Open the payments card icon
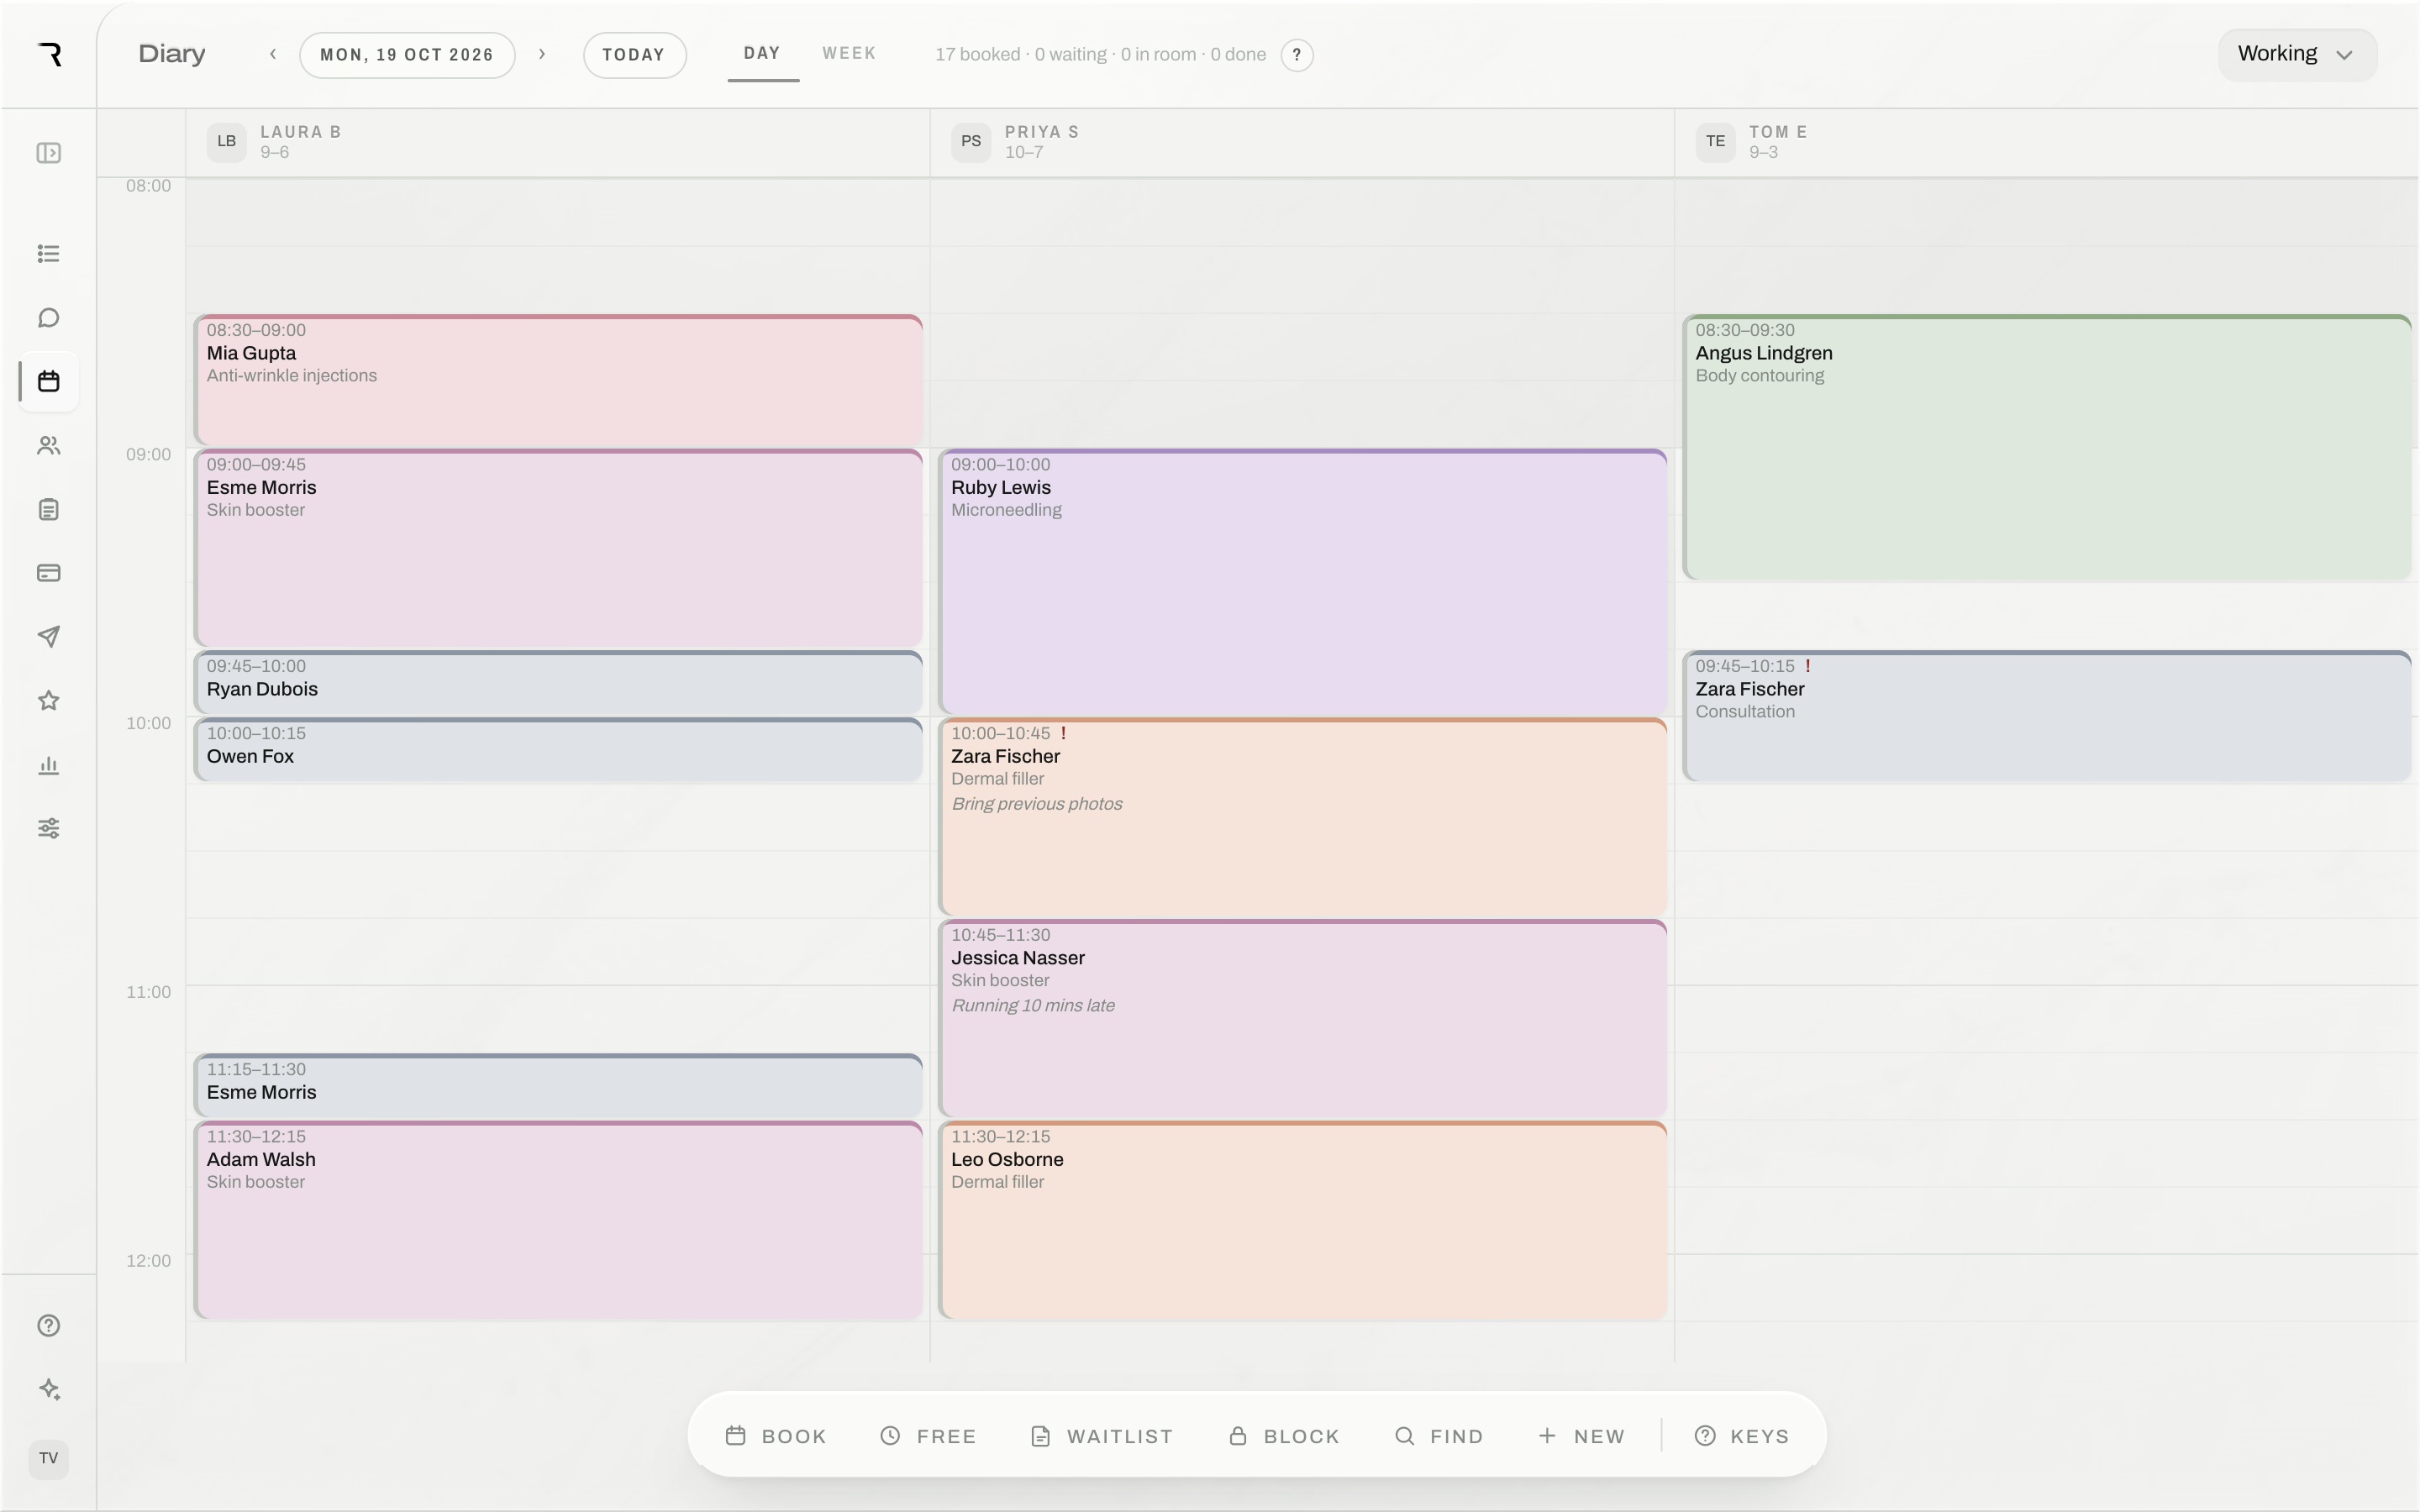The width and height of the screenshot is (2420, 1512). pos(48,573)
